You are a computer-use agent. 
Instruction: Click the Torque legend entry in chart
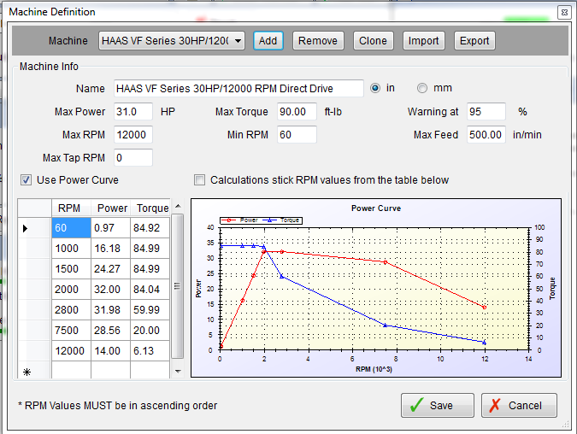point(281,220)
